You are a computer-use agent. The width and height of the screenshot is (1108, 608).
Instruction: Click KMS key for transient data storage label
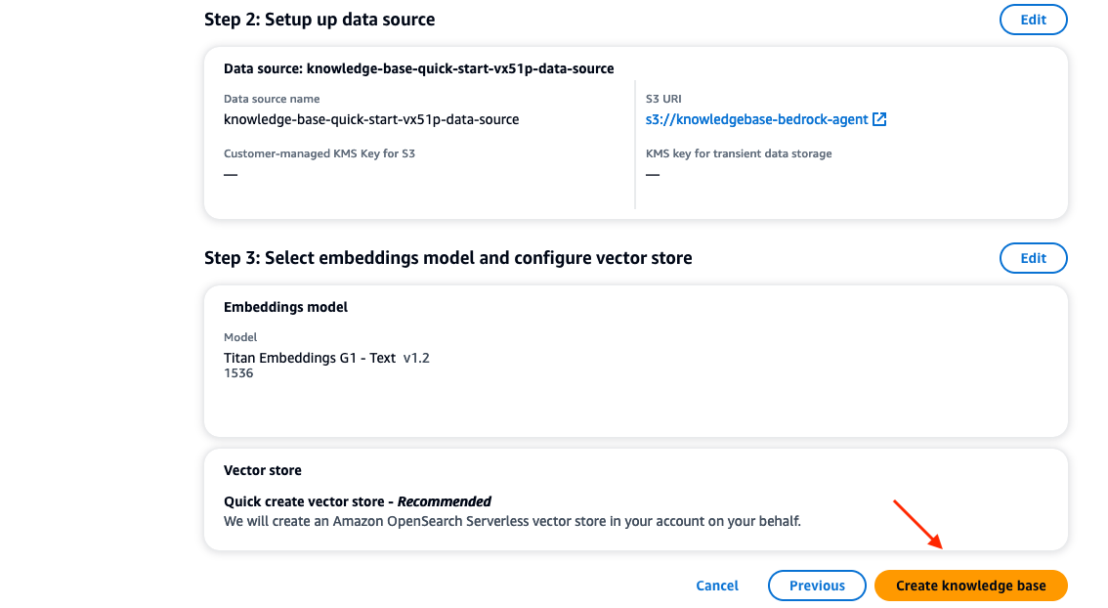point(739,153)
